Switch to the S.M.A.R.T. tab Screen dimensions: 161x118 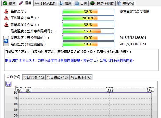(x=45, y=3)
